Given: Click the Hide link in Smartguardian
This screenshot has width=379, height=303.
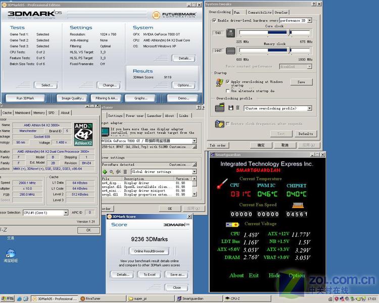Looking at the screenshot, I should (x=274, y=275).
